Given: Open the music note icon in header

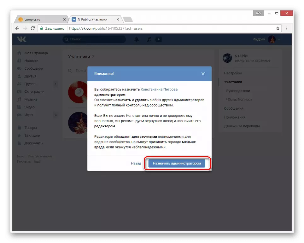Looking at the screenshot, I should [x=149, y=39].
